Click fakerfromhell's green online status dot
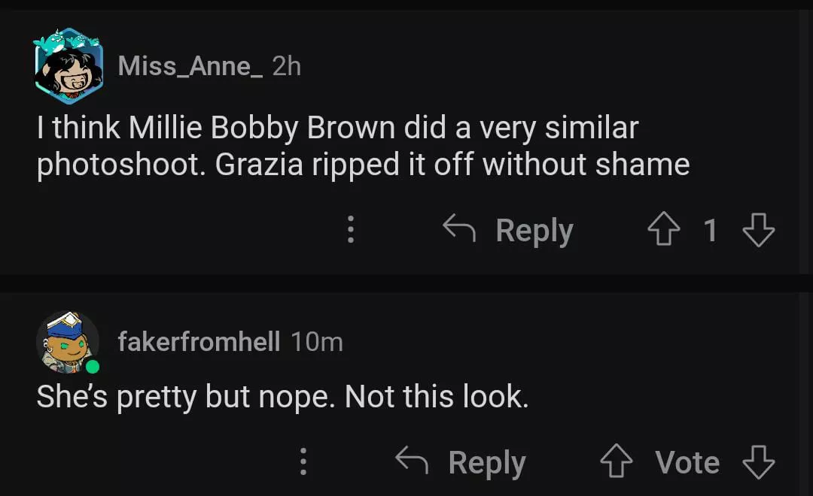This screenshot has height=496, width=813. (93, 367)
